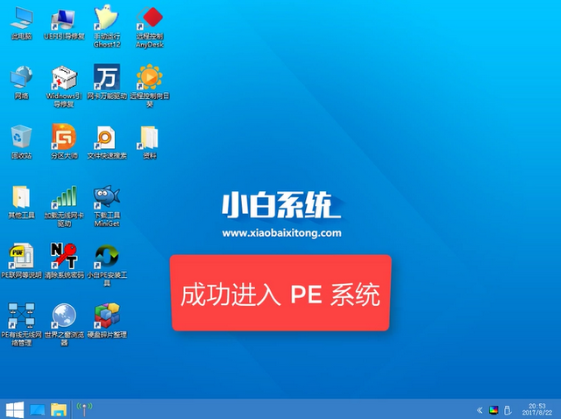Image resolution: width=561 pixels, height=419 pixels.
Task: Open File Explorer from the taskbar
Action: pos(59,409)
